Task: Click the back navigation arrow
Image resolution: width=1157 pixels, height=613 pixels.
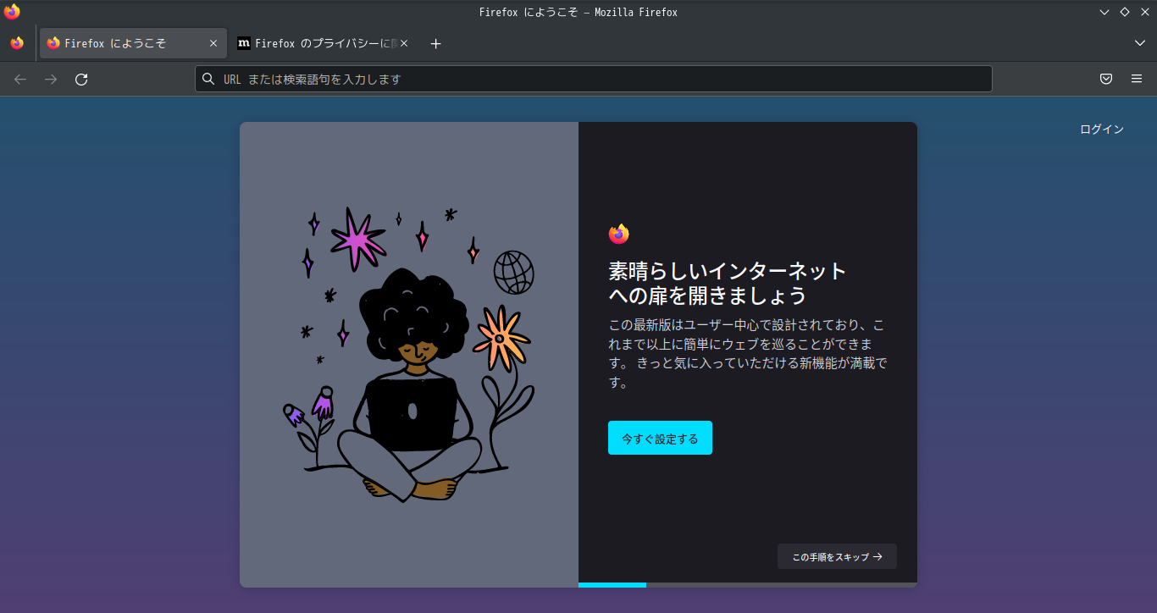Action: click(20, 79)
